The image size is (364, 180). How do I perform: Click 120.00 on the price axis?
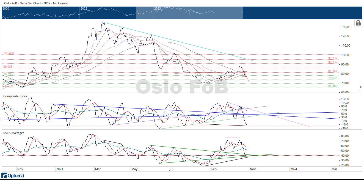tap(346, 36)
